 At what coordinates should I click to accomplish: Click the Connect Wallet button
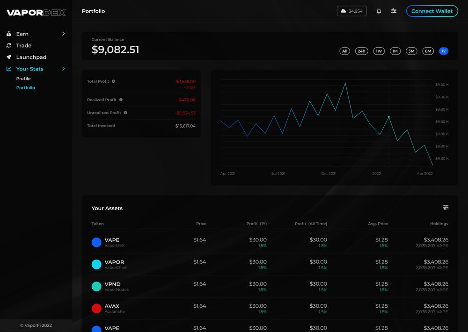click(x=431, y=11)
